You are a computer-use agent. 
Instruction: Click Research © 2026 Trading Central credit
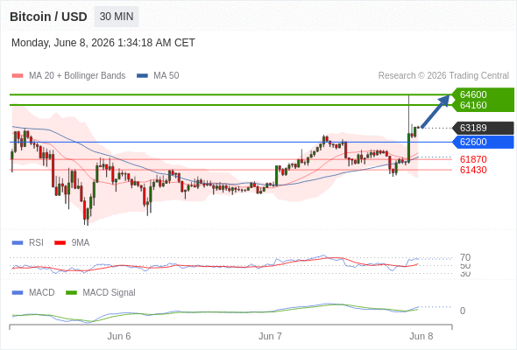point(443,76)
